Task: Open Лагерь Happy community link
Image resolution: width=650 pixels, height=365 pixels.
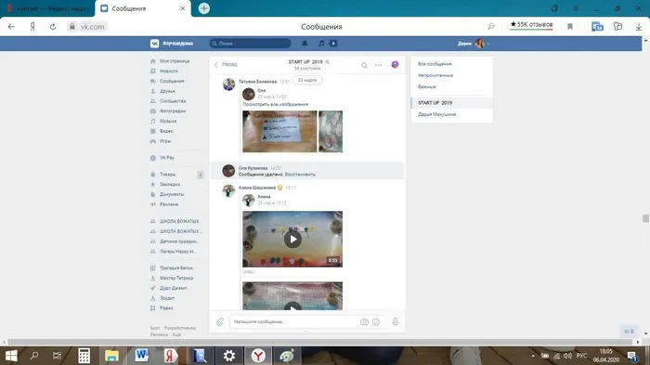Action: click(177, 251)
